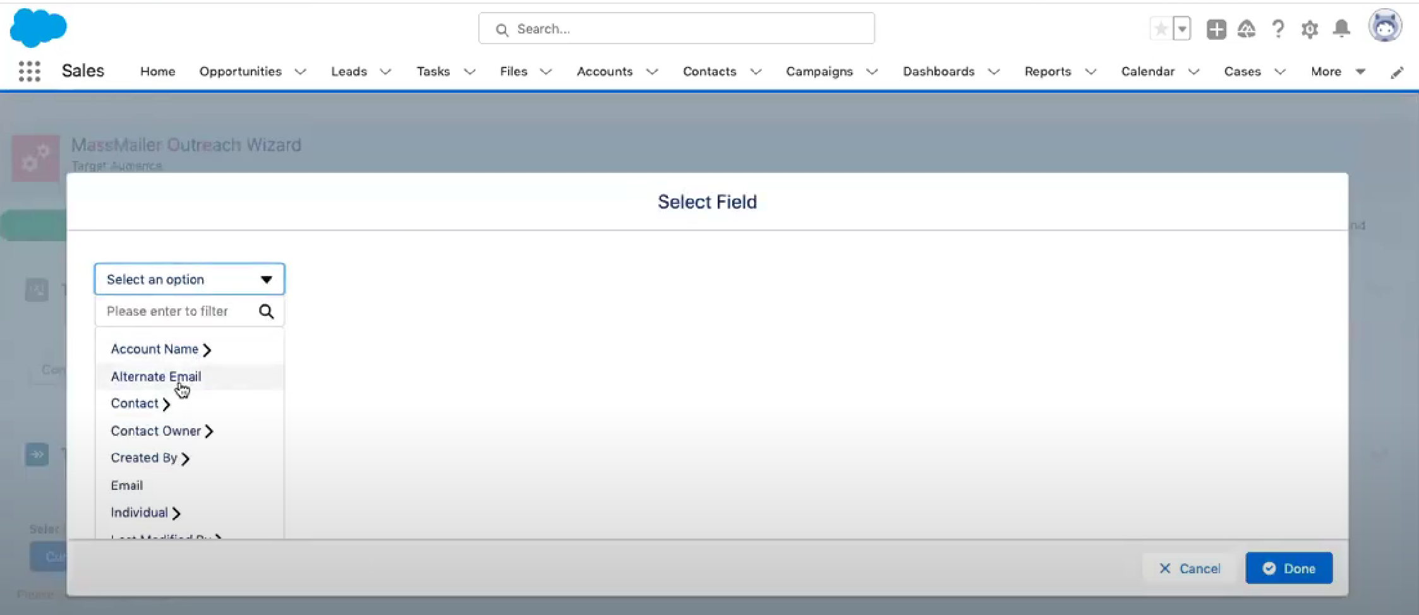Viewport: 1419px width, 615px height.
Task: Open the Campaigns tab
Action: pos(819,71)
